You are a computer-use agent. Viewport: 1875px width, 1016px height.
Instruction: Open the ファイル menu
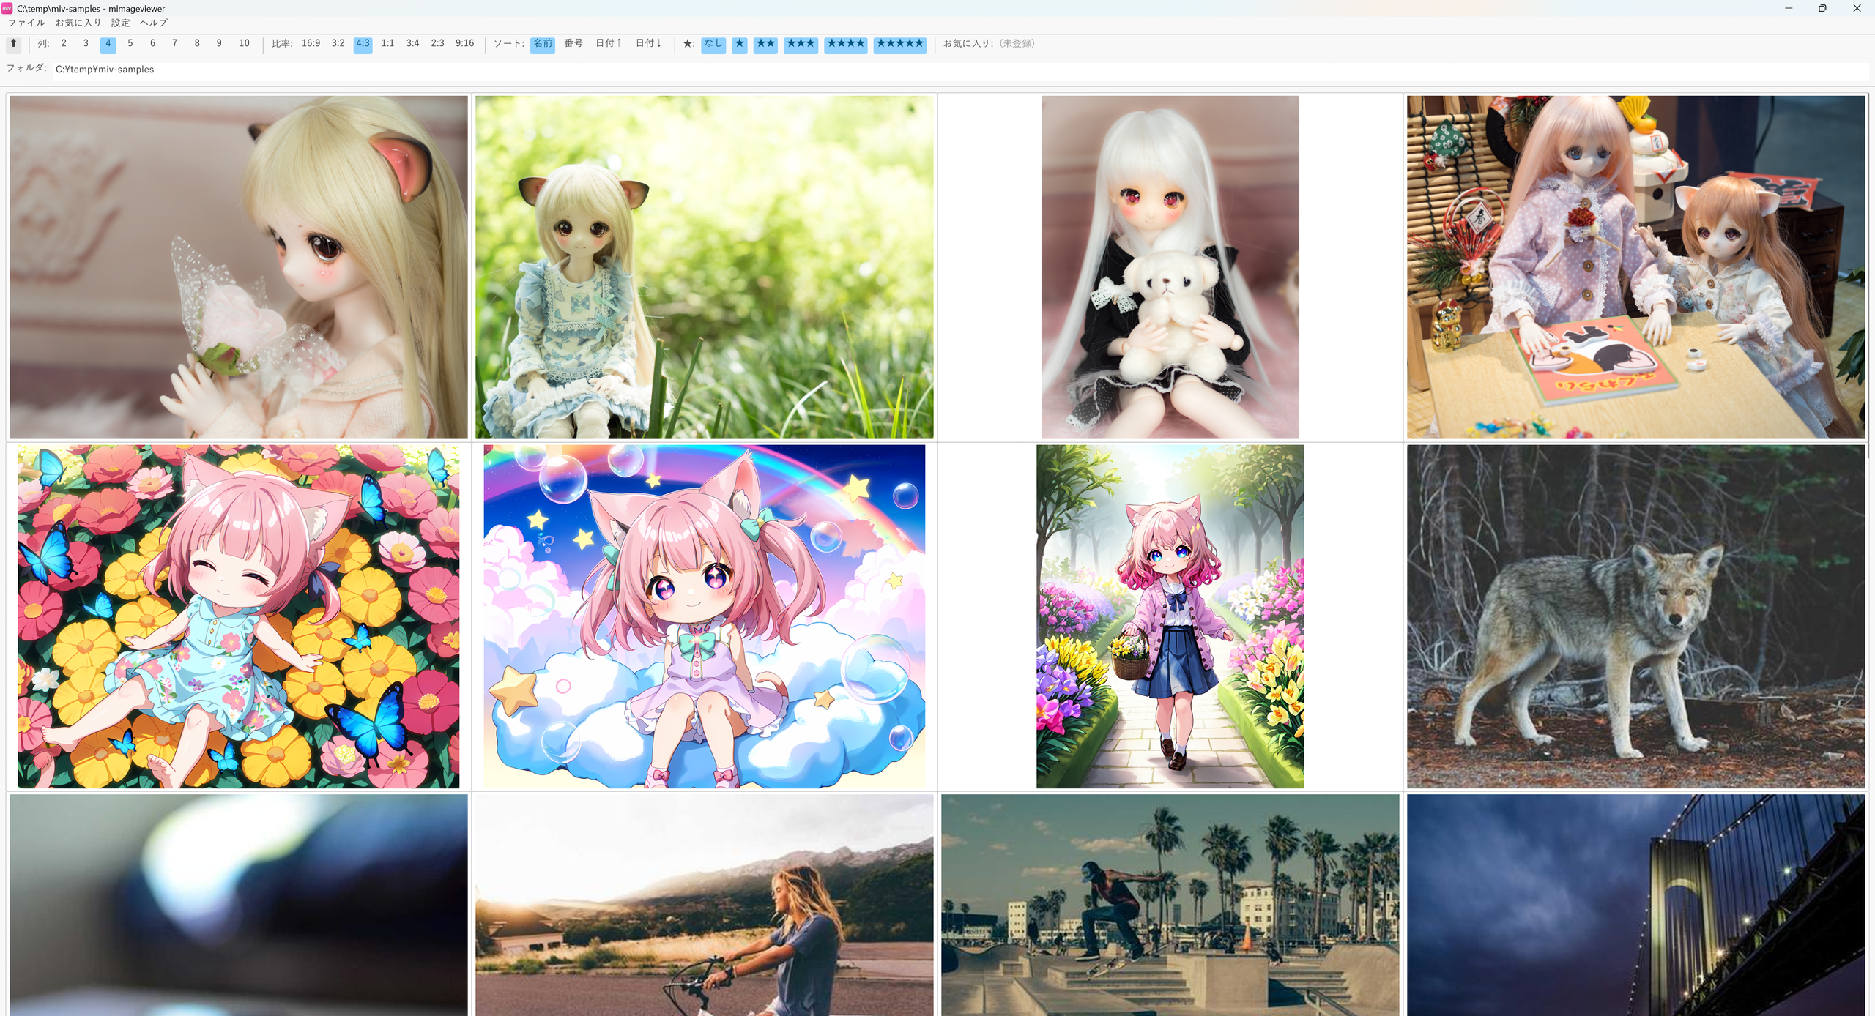point(26,23)
